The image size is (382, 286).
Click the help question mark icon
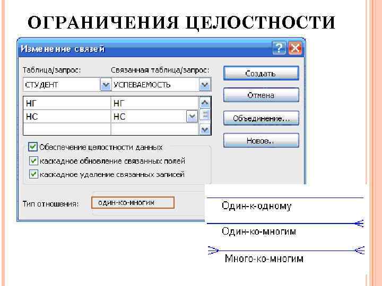279,48
